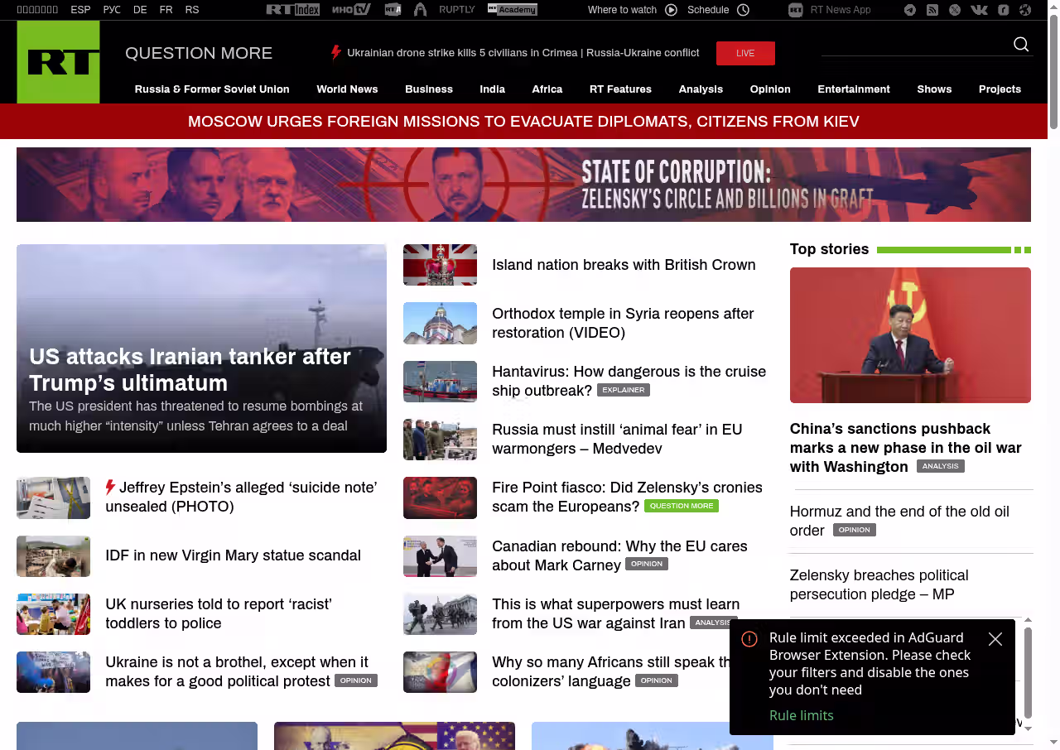The image size is (1060, 750).
Task: Open the State of Corruption banner
Action: (x=523, y=185)
